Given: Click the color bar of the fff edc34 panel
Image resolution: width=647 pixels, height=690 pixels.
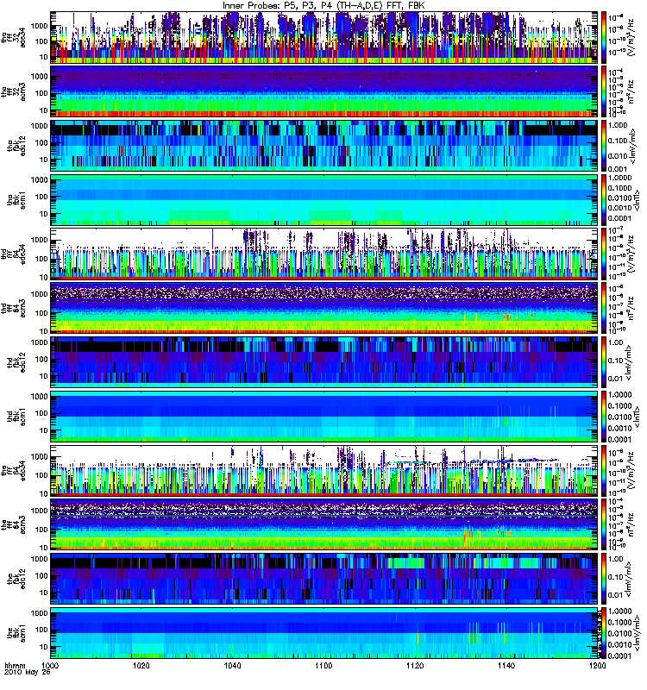Looking at the screenshot, I should coord(604,470).
